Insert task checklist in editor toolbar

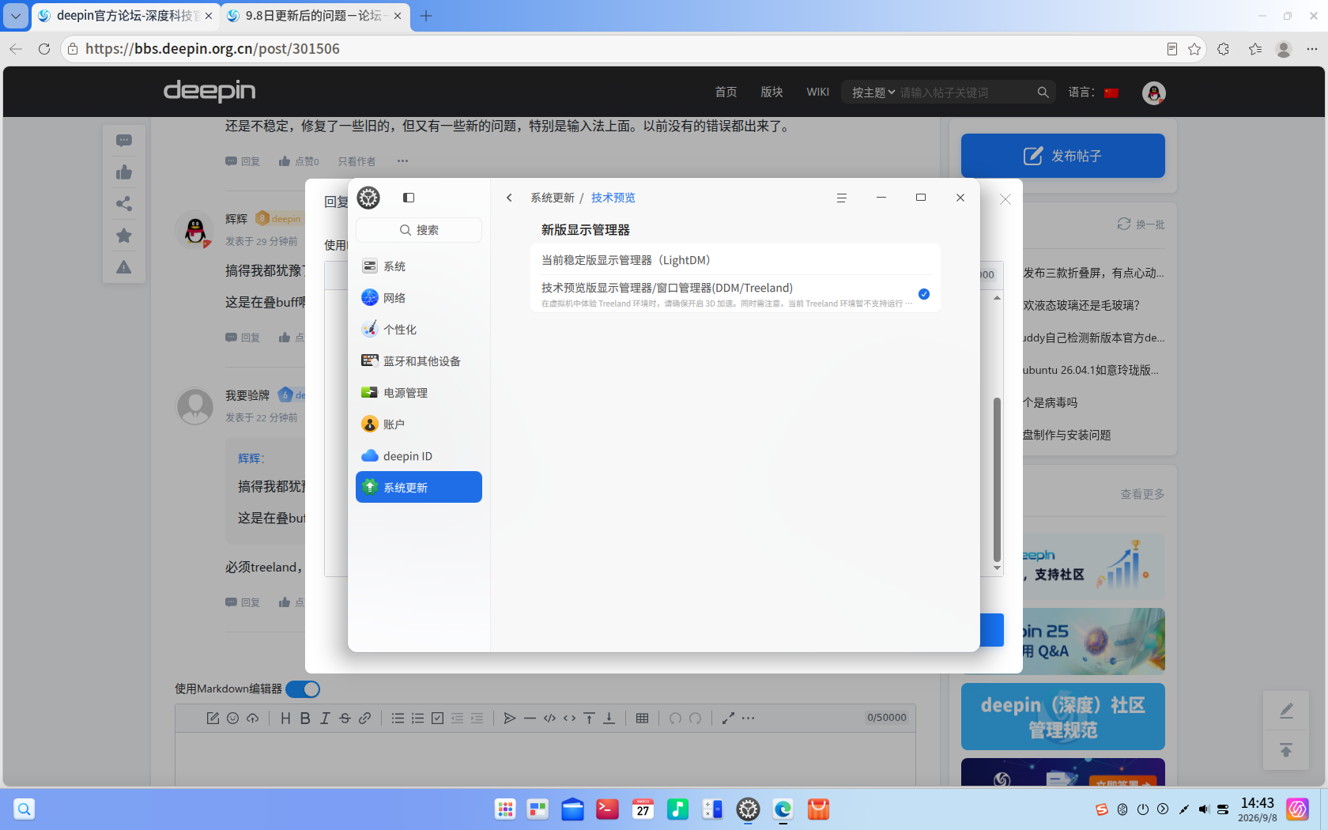tap(437, 719)
